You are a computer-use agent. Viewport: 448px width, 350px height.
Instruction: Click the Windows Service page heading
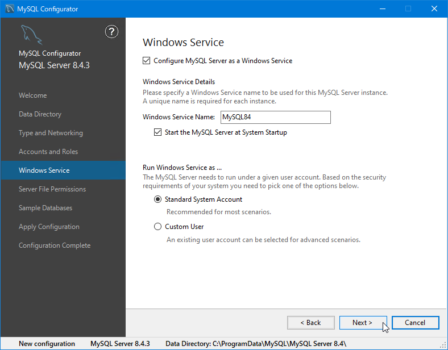coord(184,43)
